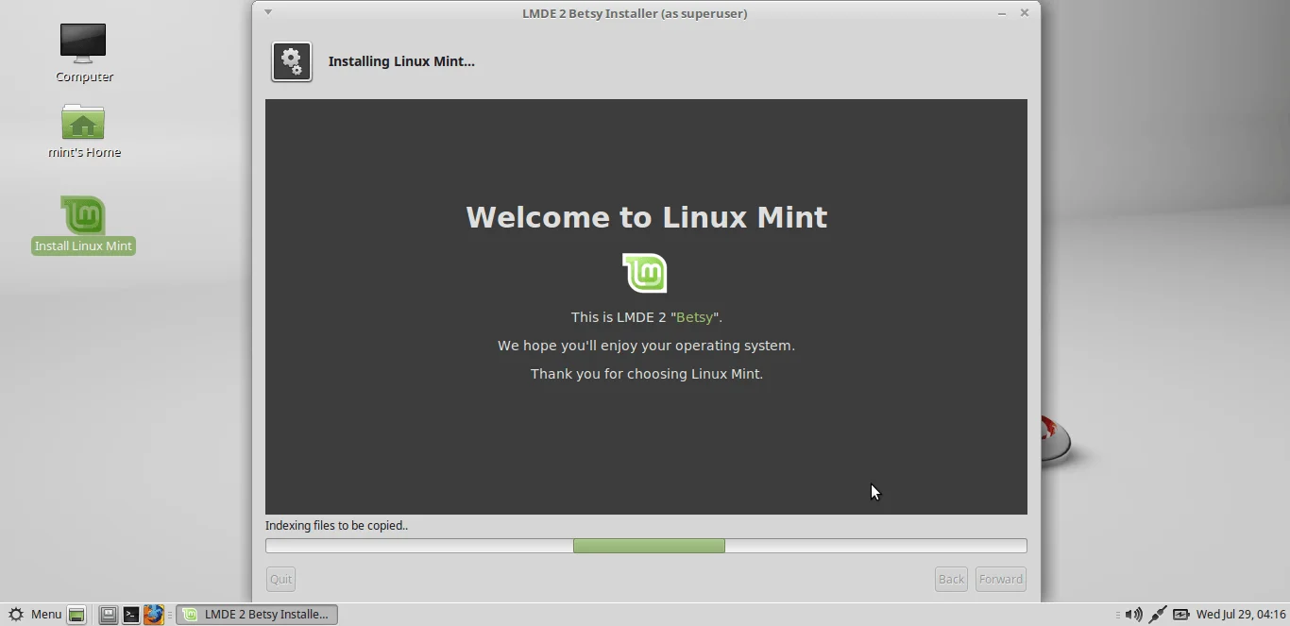The width and height of the screenshot is (1290, 626).
Task: Open battery status from the system tray
Action: (1181, 615)
